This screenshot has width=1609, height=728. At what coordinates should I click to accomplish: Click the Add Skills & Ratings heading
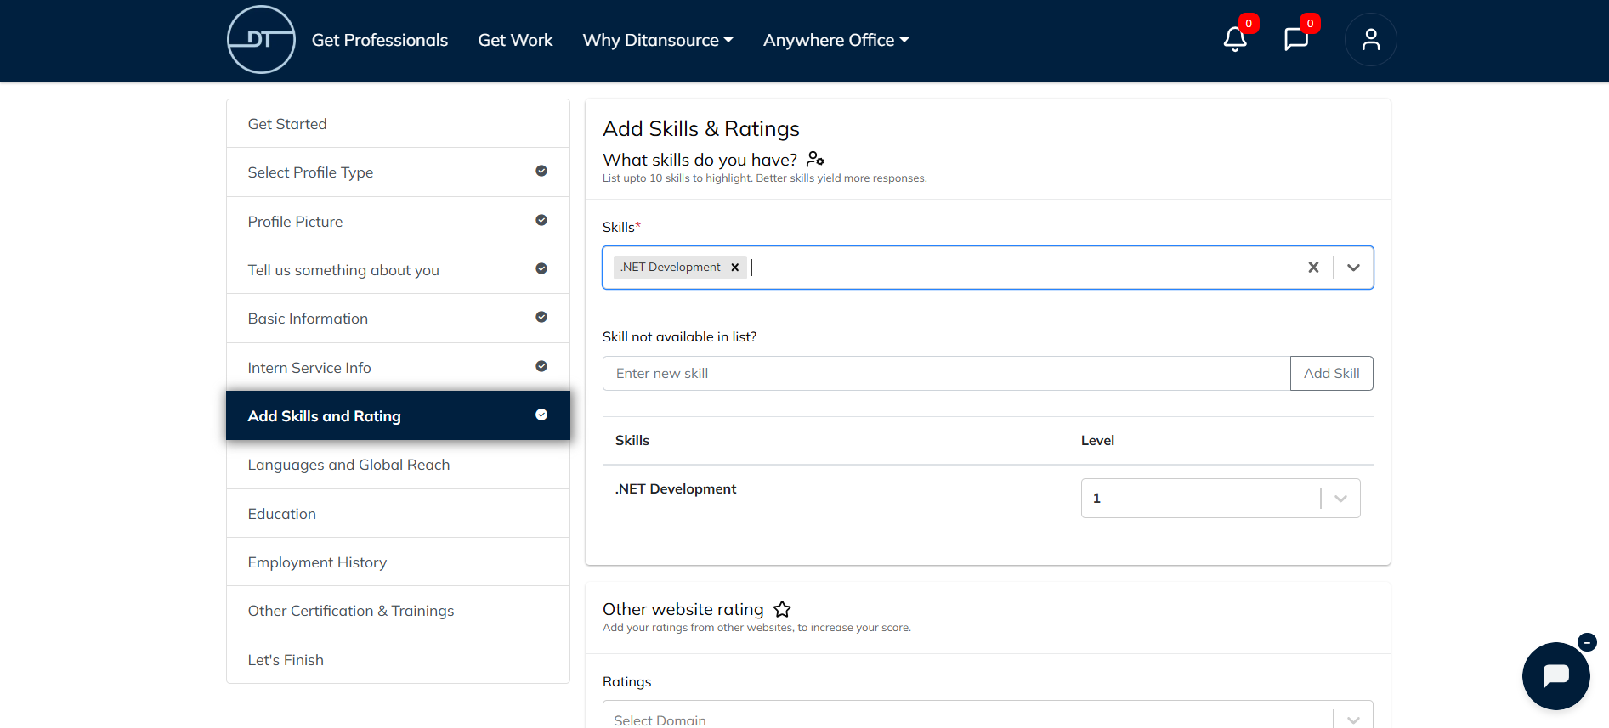[701, 128]
